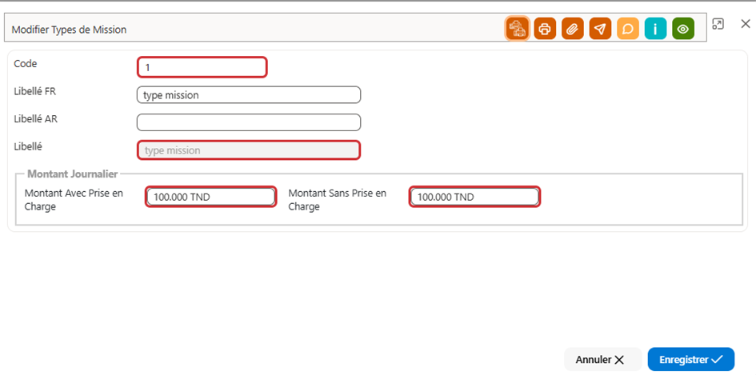The width and height of the screenshot is (756, 375).
Task: Close the Modifier Types de Mission dialog
Action: (x=746, y=24)
